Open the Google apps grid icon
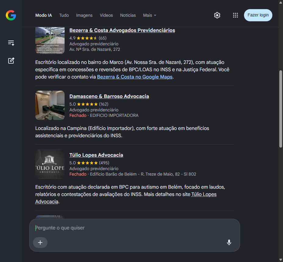This screenshot has height=262, width=283. pos(235,15)
